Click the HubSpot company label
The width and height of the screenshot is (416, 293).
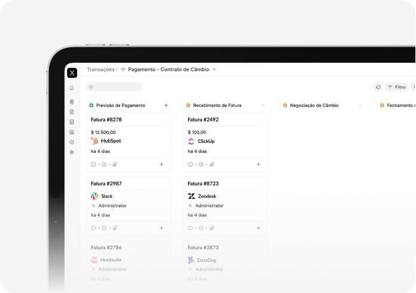[x=111, y=141]
